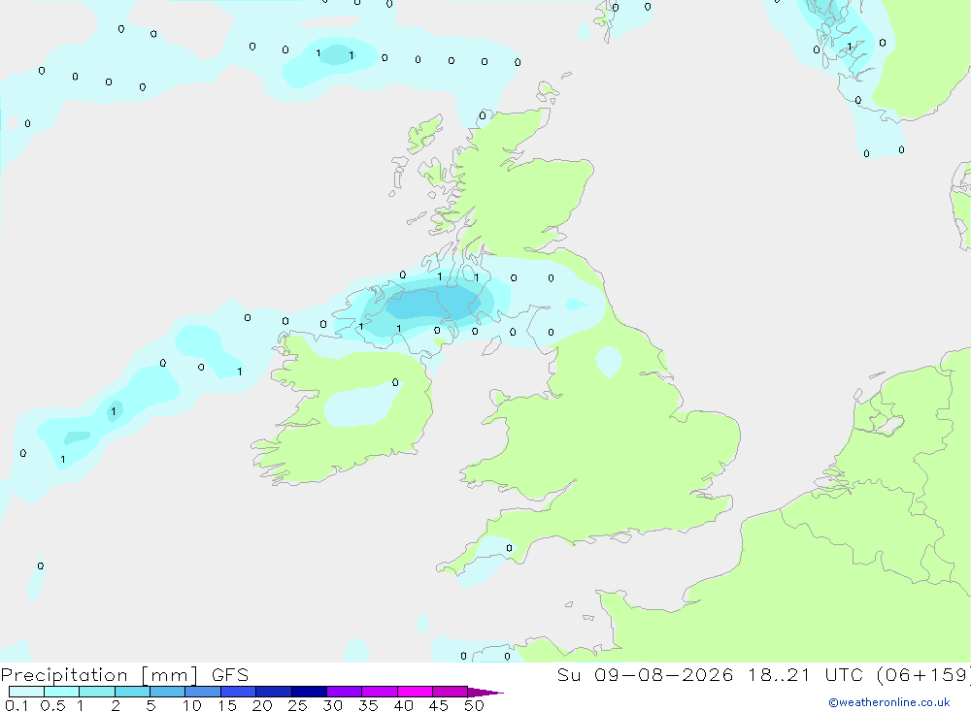
Task: Click the darkest rain patch over the North Channel
Action: 432,304
